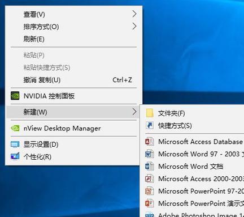Viewport: 244px width, 217px height.
Task: Expand the 查看(V) submenu arrow
Action: click(134, 14)
